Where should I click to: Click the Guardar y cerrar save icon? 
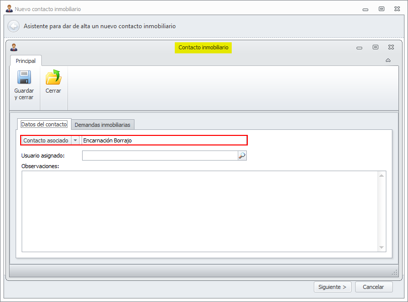click(24, 77)
